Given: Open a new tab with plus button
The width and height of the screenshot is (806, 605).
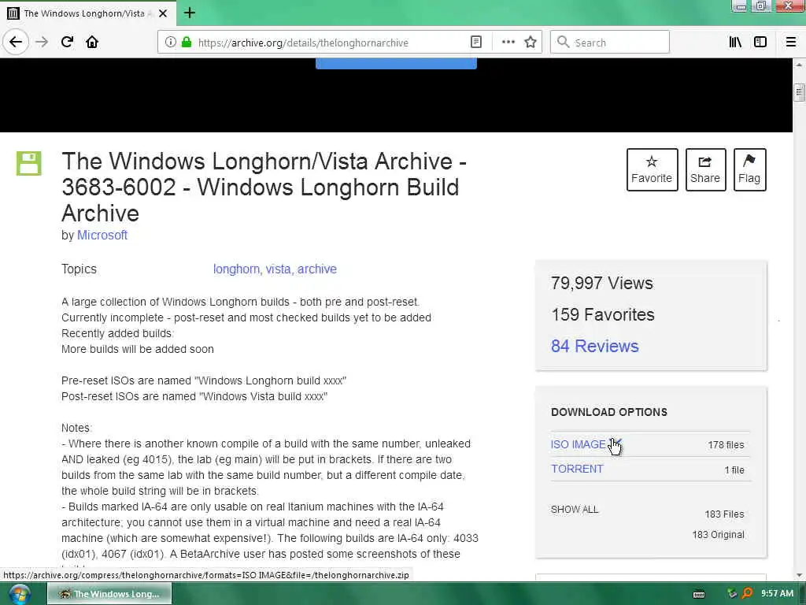Looking at the screenshot, I should 190,13.
